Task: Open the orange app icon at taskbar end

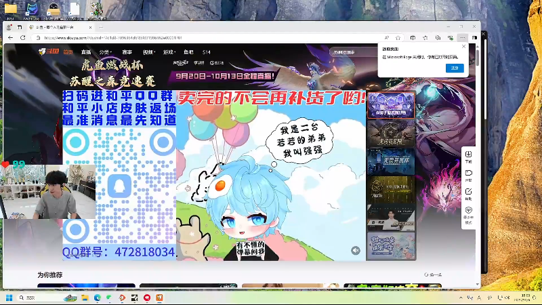Action: tap(159, 298)
